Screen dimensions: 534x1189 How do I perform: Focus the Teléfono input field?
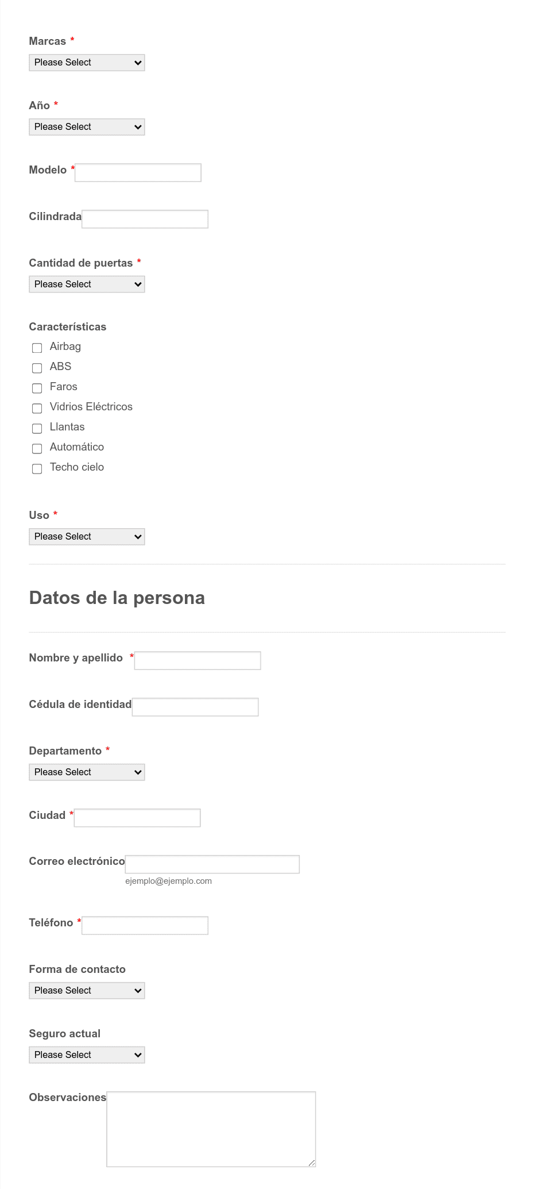[145, 925]
